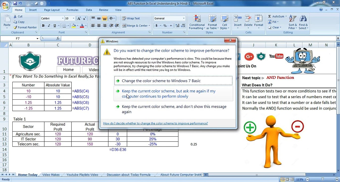The width and height of the screenshot is (340, 182).
Task: Toggle Wrap Text
Action: click(131, 18)
